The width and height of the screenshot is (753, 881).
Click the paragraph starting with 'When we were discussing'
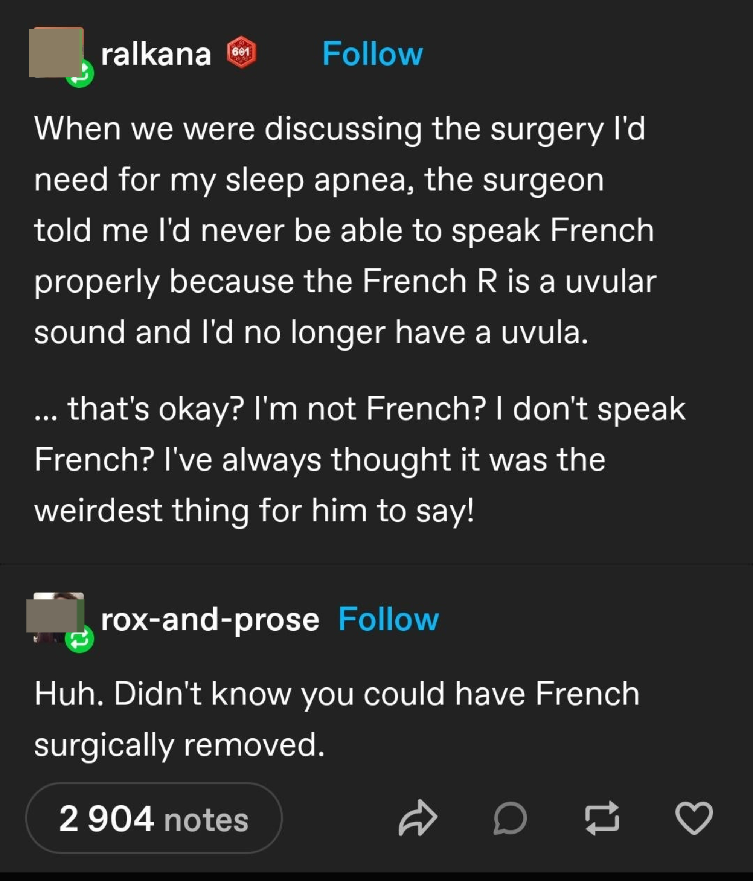pyautogui.click(x=345, y=230)
